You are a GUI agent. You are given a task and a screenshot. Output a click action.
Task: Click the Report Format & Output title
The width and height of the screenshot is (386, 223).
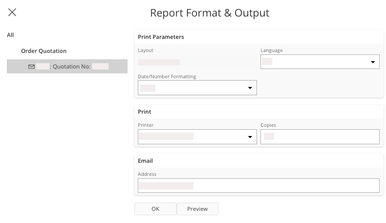pyautogui.click(x=209, y=13)
